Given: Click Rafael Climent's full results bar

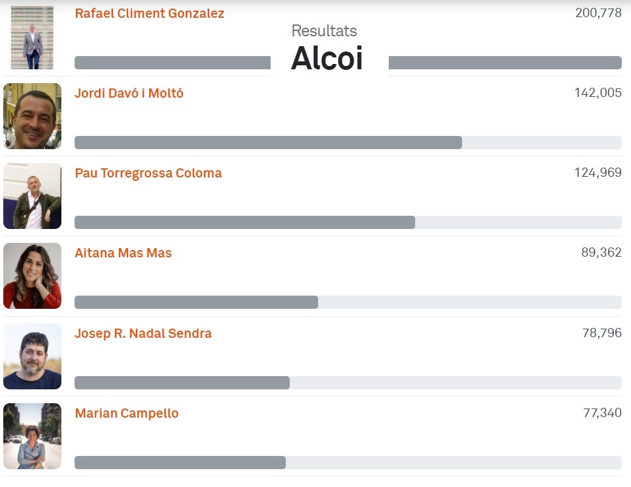Looking at the screenshot, I should click(348, 63).
